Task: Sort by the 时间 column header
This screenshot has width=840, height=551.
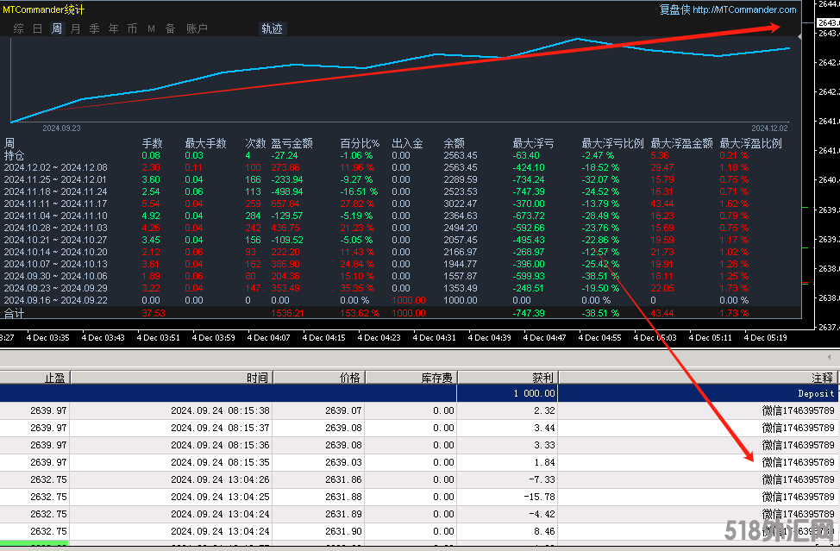Action: (x=256, y=377)
